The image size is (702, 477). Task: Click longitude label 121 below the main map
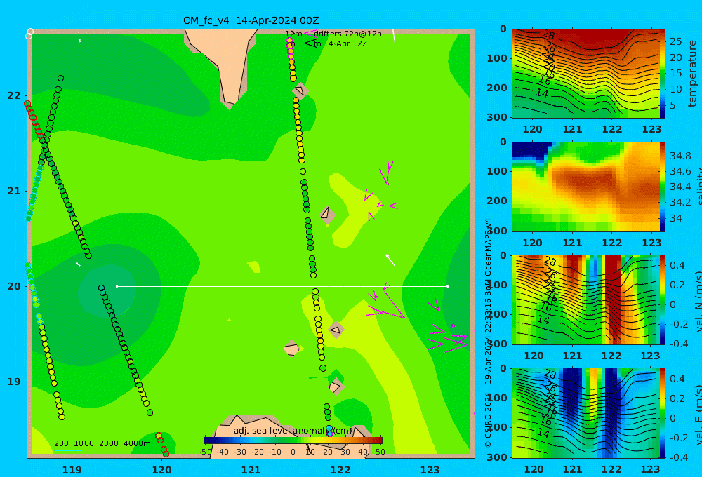click(x=251, y=470)
